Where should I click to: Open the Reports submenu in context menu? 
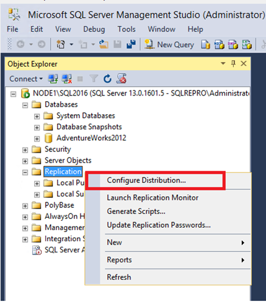(169, 260)
